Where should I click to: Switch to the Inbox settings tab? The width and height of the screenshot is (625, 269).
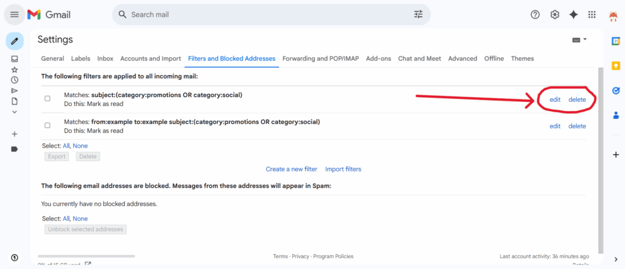pos(105,59)
